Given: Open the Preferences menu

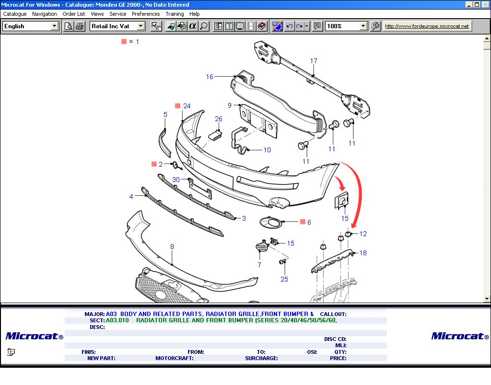Looking at the screenshot, I should (x=146, y=14).
